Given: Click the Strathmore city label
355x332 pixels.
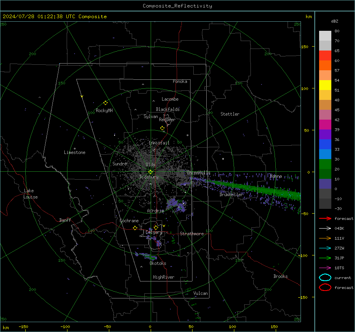Looking at the screenshot, I should coord(192,234).
